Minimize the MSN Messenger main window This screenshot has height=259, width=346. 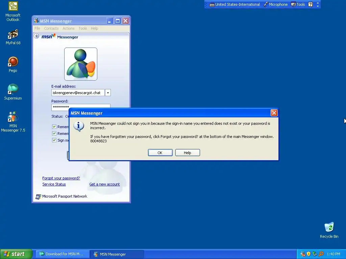click(x=110, y=21)
